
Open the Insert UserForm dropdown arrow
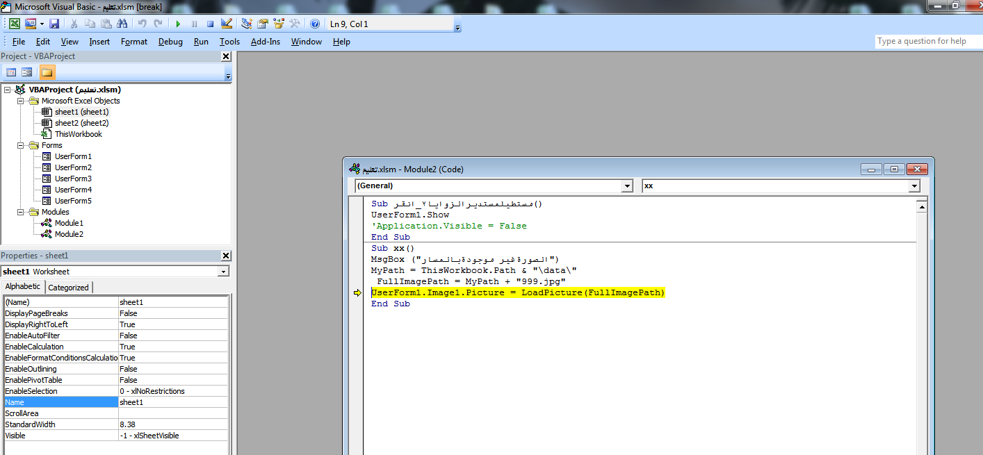42,24
